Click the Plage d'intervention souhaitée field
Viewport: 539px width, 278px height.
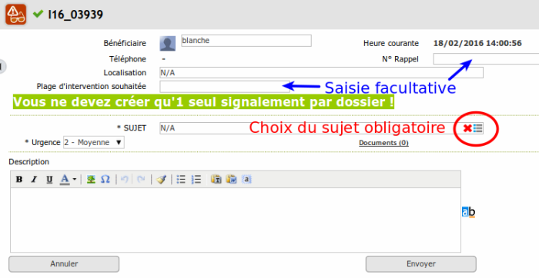[225, 86]
